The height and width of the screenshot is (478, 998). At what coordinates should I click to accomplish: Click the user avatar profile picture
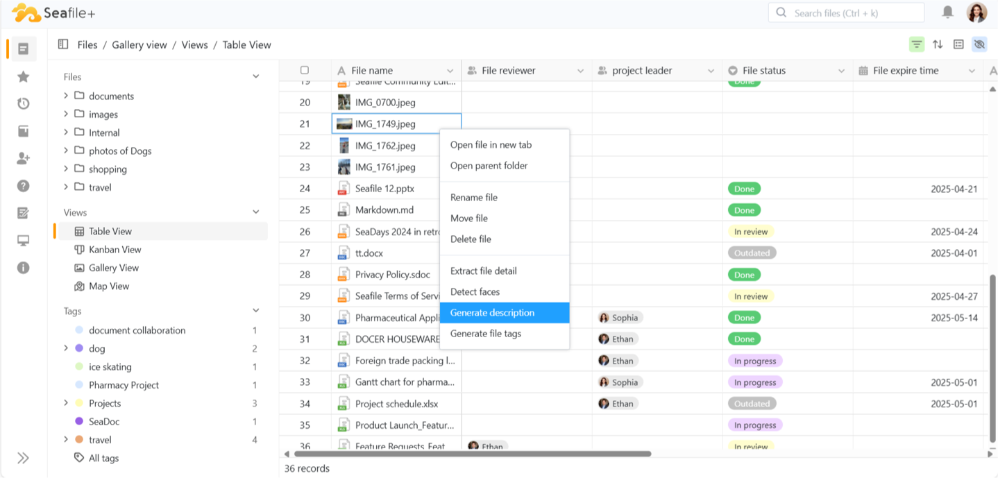(x=976, y=12)
